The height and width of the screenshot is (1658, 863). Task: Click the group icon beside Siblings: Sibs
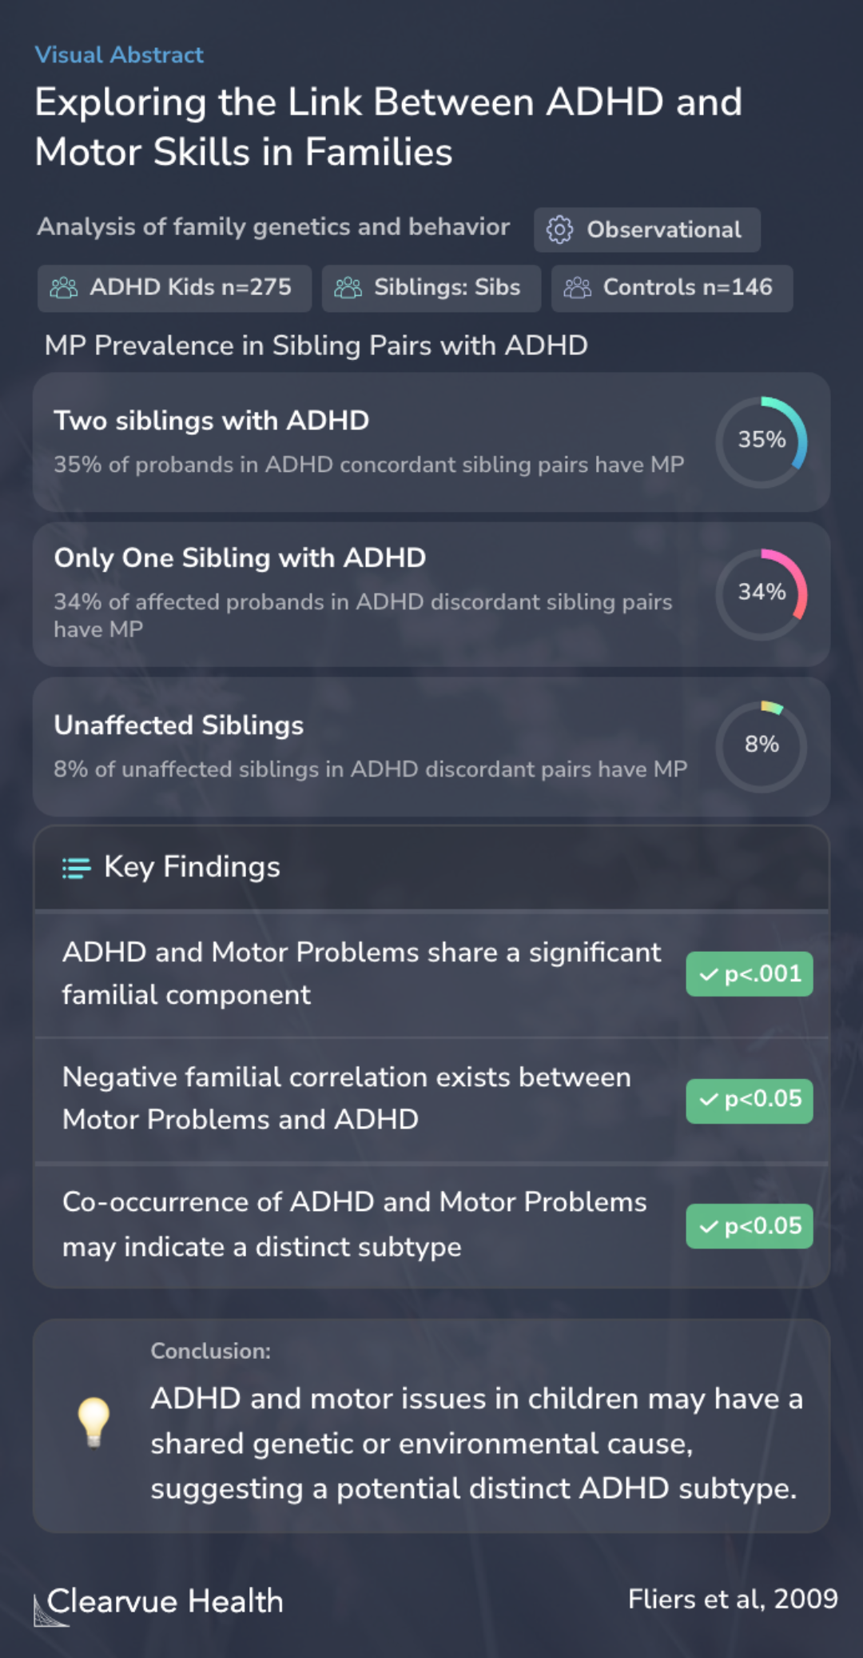pos(348,288)
